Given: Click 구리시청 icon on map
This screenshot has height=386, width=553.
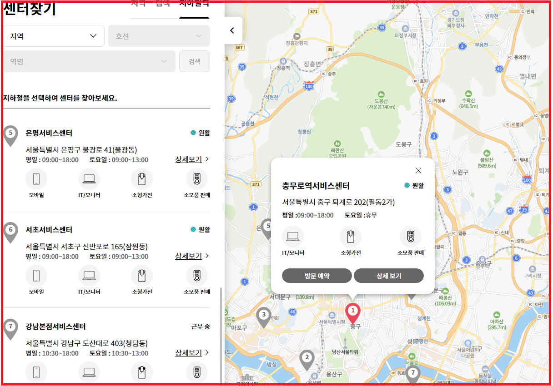Looking at the screenshot, I should point(533,268).
